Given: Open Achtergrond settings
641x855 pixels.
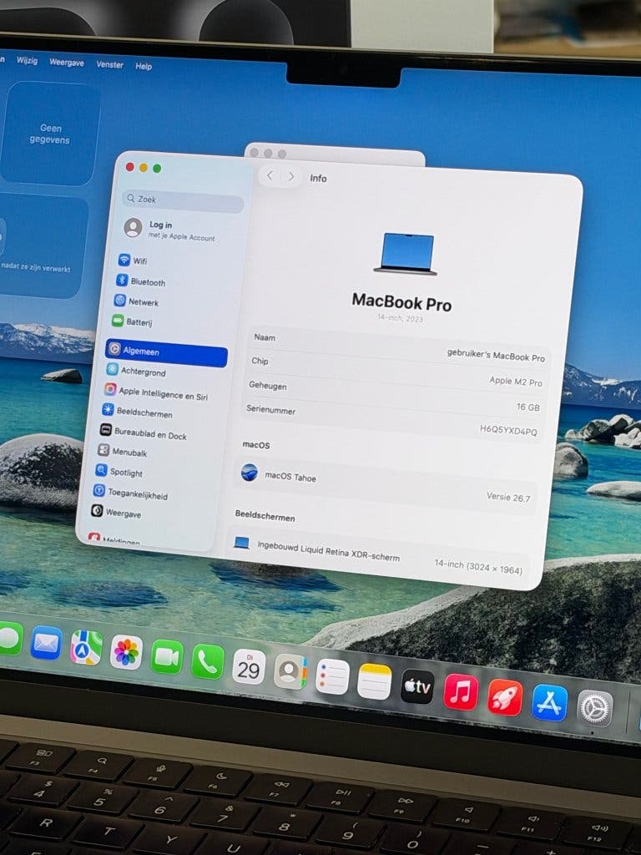Looking at the screenshot, I should [x=136, y=371].
